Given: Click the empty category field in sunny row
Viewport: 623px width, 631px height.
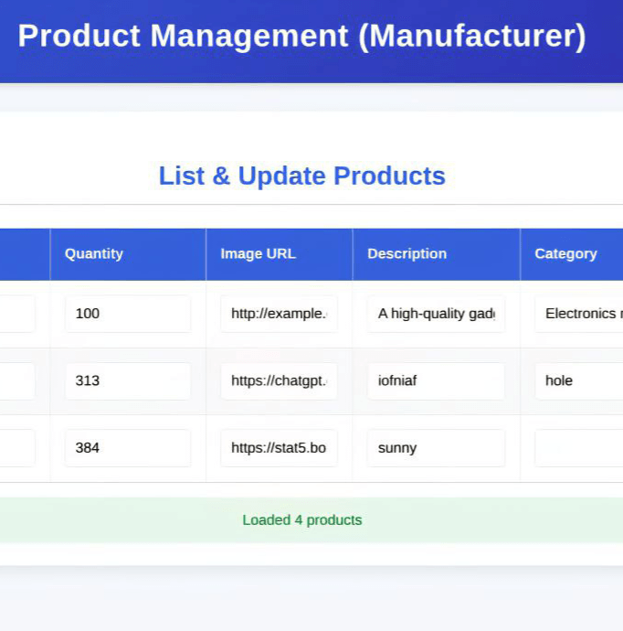Looking at the screenshot, I should pyautogui.click(x=579, y=448).
